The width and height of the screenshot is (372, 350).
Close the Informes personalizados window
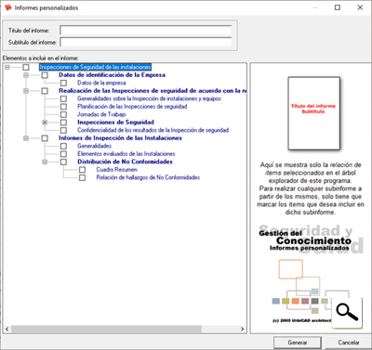point(360,7)
